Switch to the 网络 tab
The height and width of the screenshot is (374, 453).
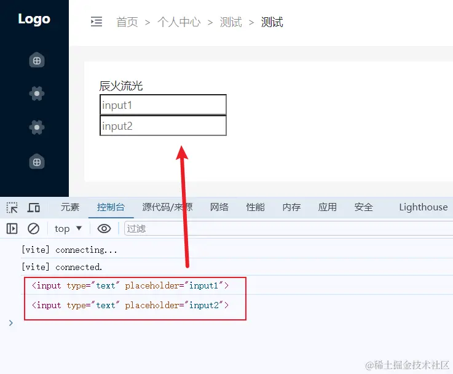[219, 207]
